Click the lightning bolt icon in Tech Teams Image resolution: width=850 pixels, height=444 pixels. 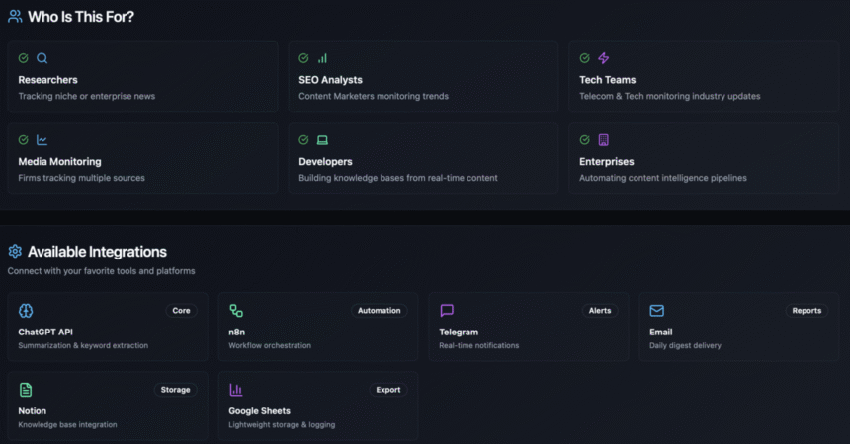pos(603,58)
